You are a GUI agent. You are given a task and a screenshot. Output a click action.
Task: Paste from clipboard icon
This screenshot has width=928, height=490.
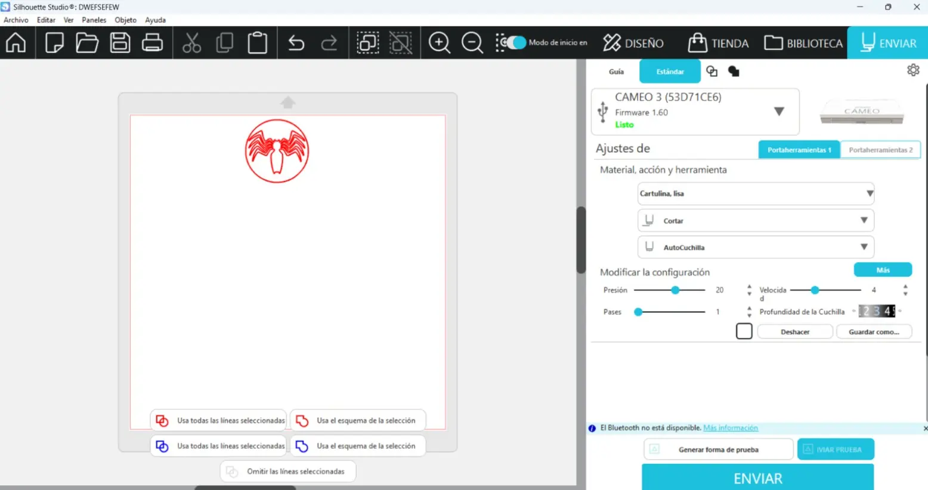(x=257, y=43)
